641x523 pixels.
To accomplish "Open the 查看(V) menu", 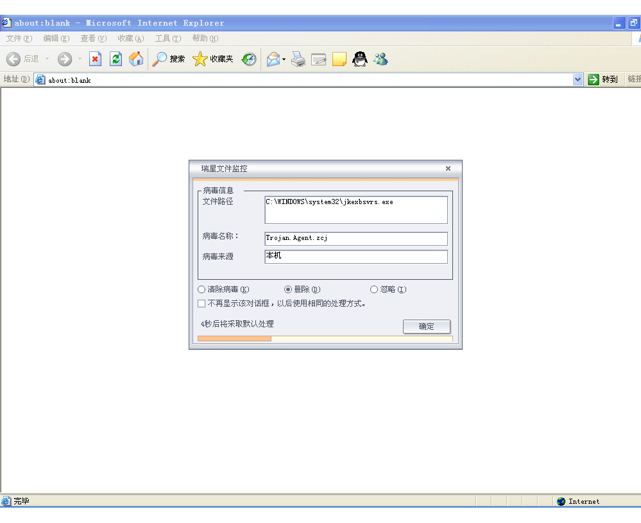I will 94,39.
